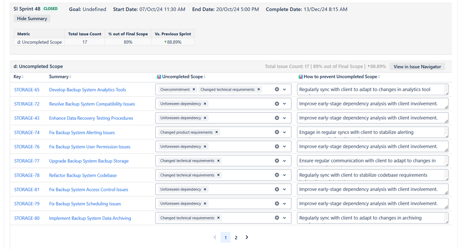Remove Unforeseen dependency tag on STORAGE-76
Screen dimensions: 460x249
coord(205,146)
